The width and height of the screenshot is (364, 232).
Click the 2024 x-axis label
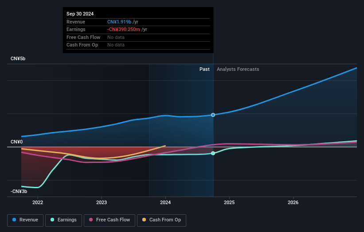165,203
